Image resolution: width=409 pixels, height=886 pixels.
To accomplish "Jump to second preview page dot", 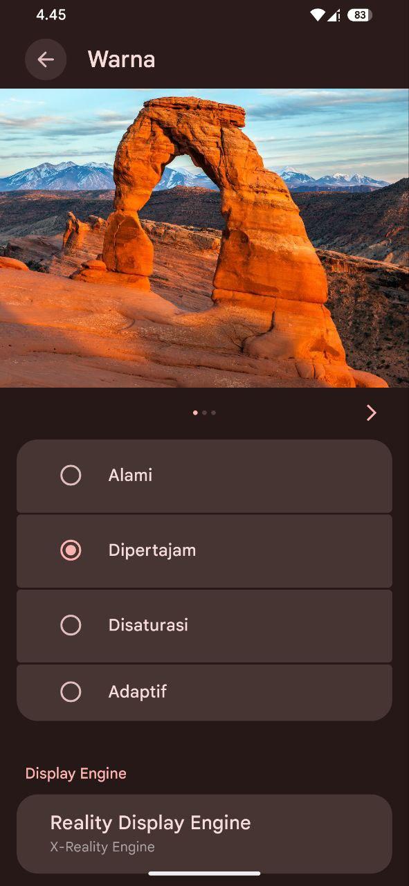I will click(x=204, y=413).
